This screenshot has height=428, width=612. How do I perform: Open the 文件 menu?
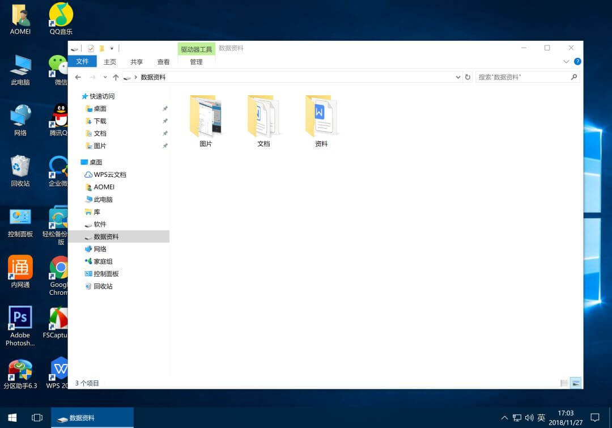(82, 62)
